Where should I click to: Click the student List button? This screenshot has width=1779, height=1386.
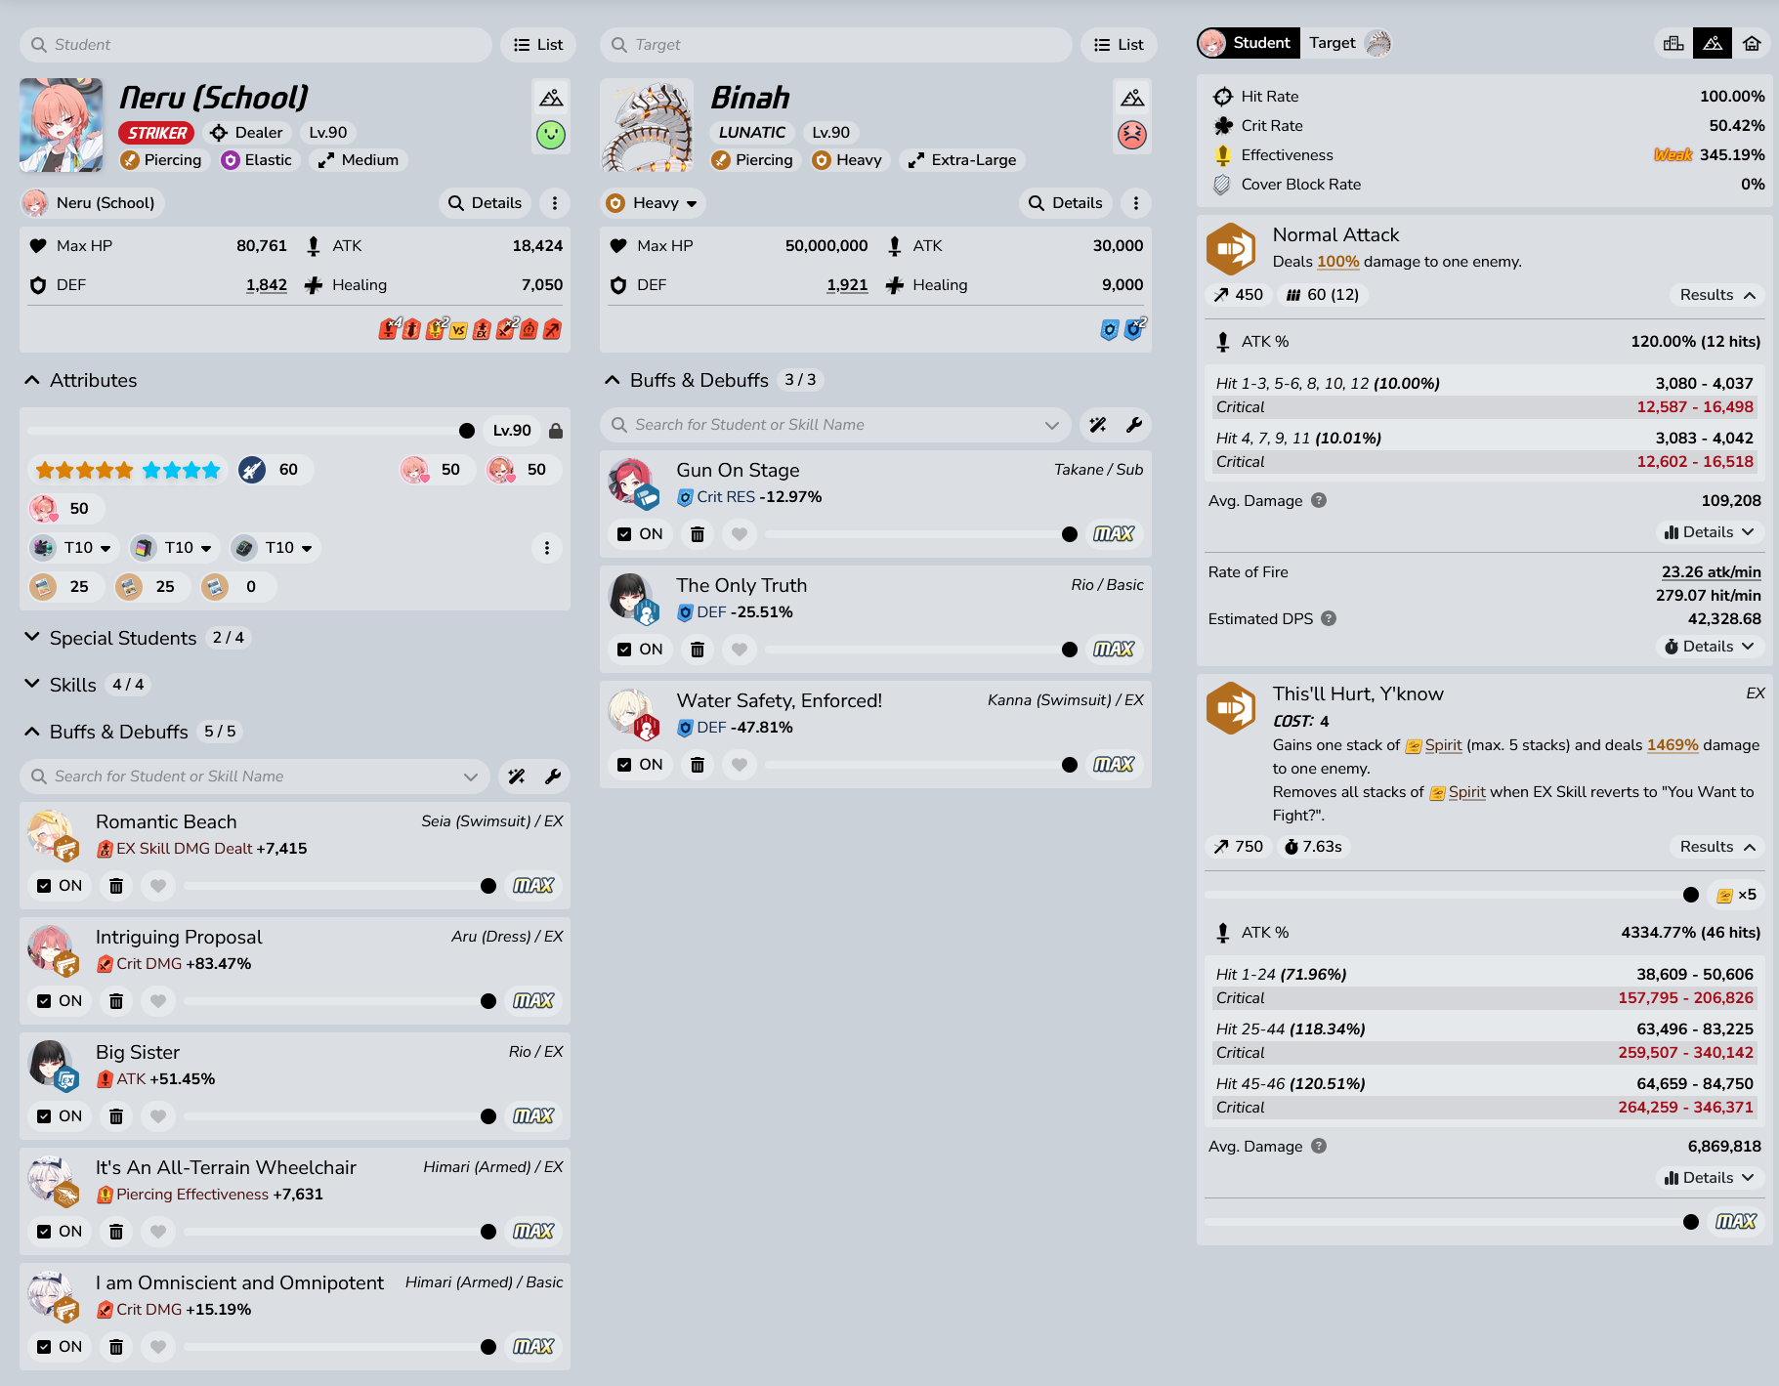click(538, 45)
